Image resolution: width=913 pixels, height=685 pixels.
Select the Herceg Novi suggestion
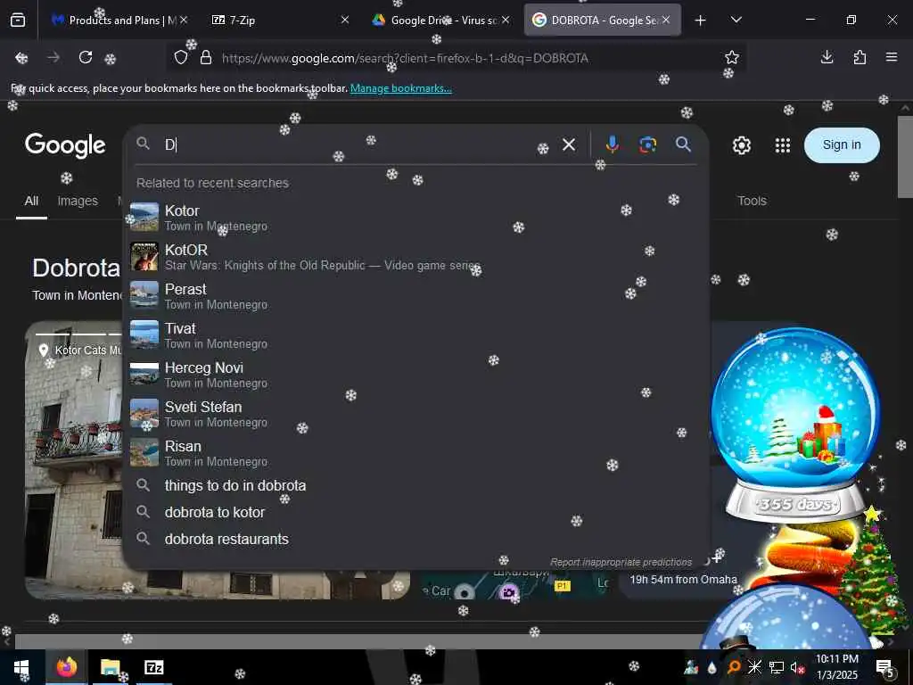(x=415, y=375)
